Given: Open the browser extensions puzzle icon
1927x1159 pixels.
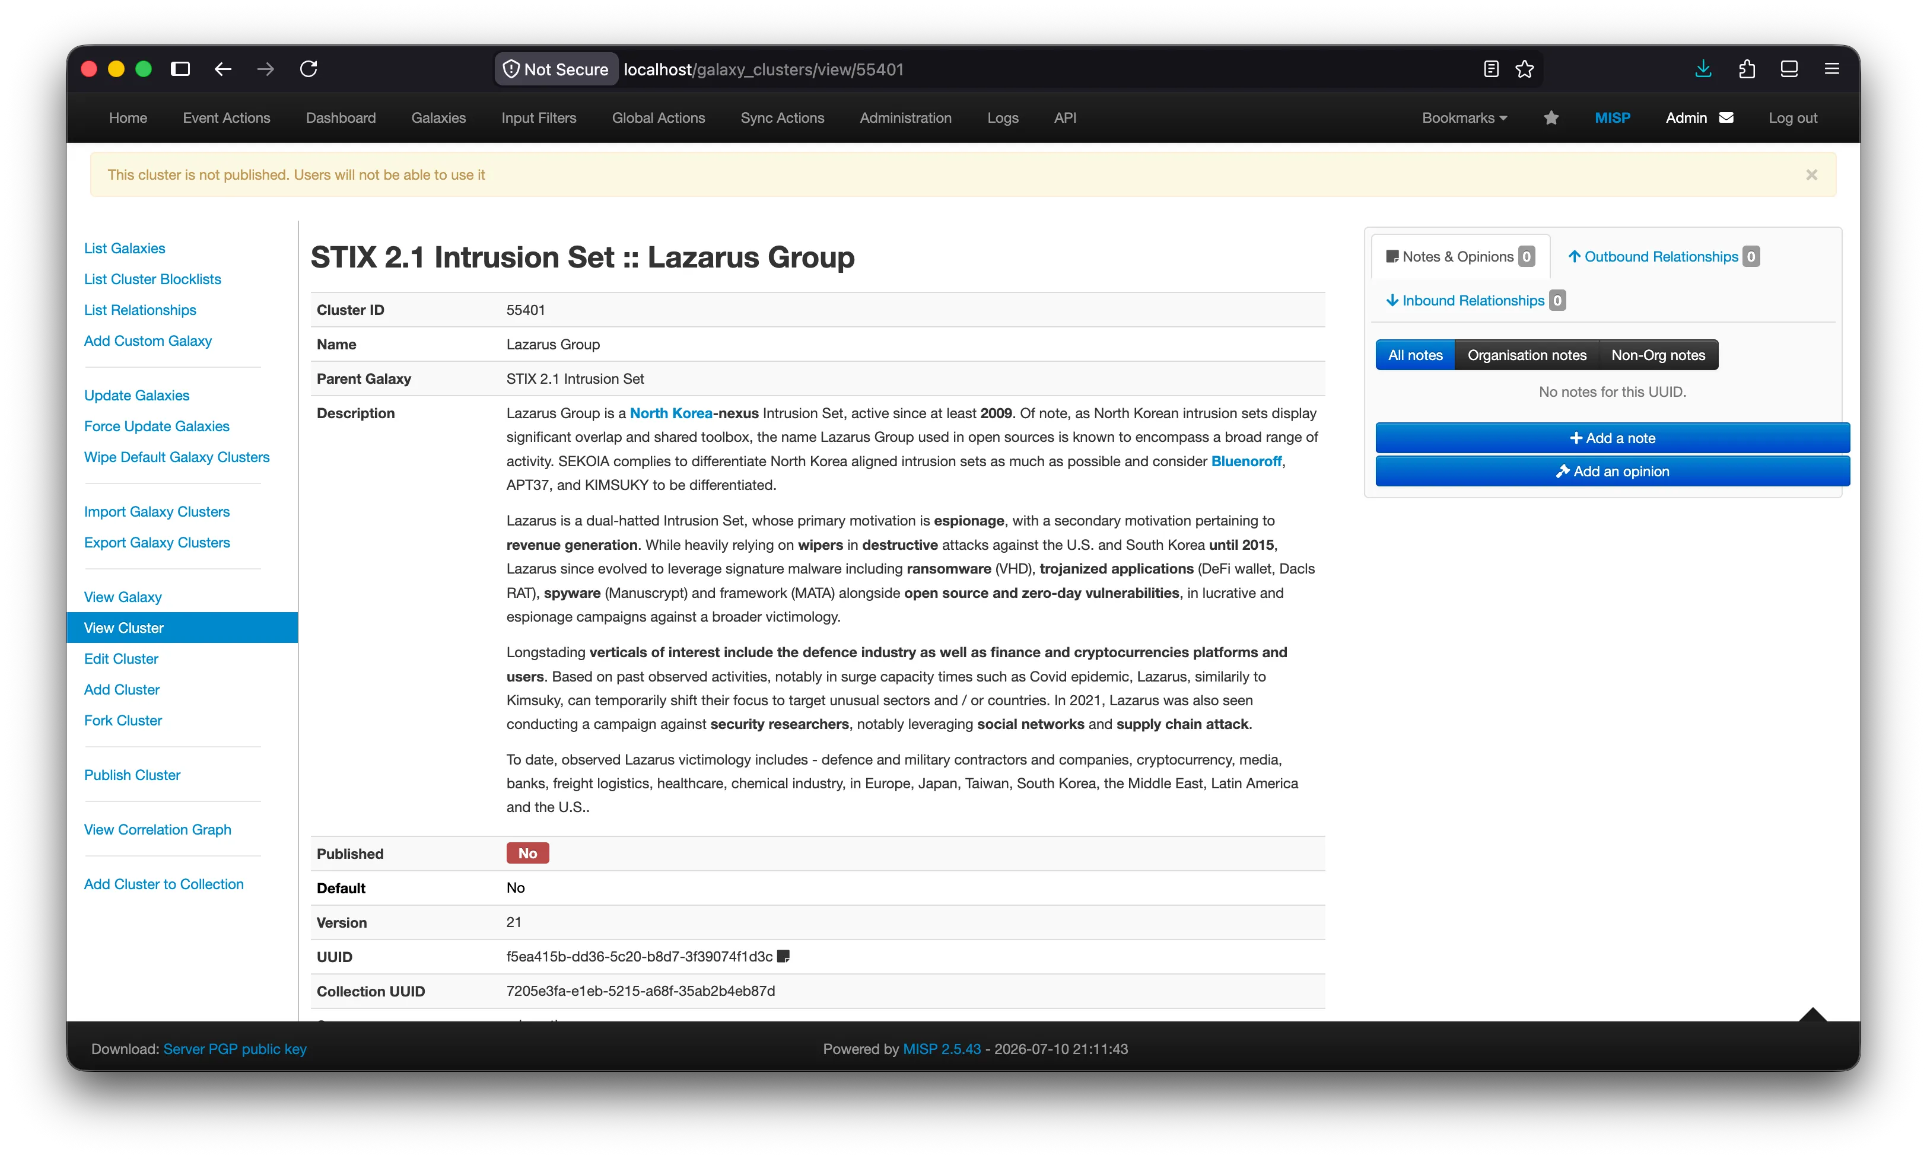Looking at the screenshot, I should (1747, 69).
